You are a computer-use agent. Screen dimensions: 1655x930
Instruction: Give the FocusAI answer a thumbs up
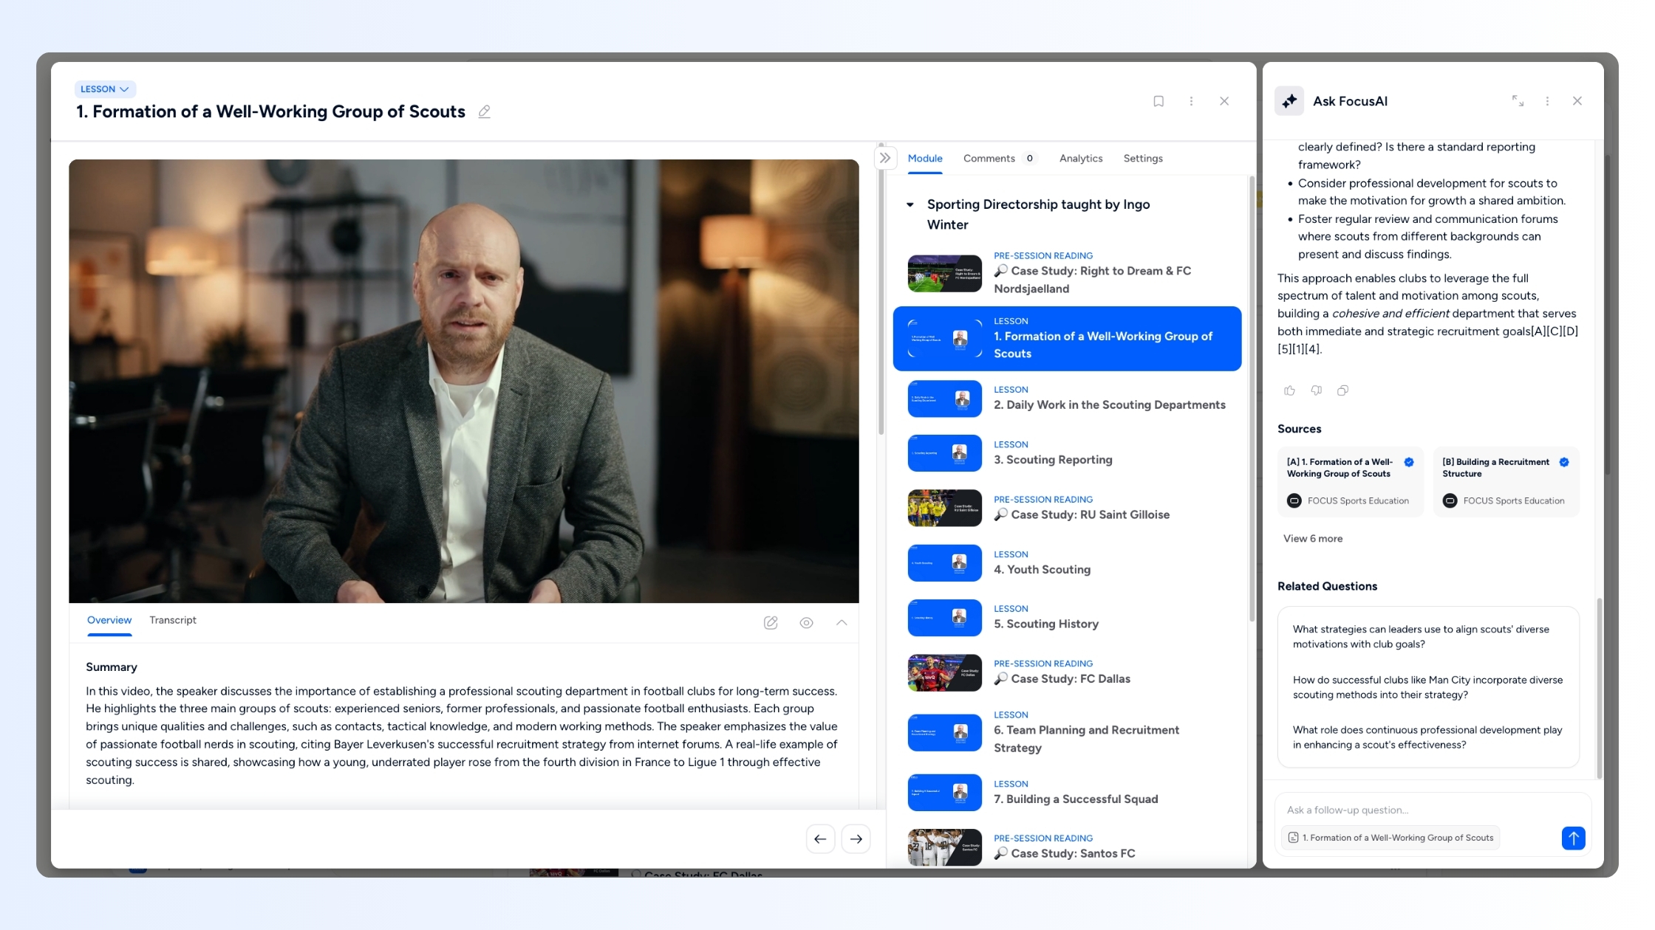pos(1289,390)
